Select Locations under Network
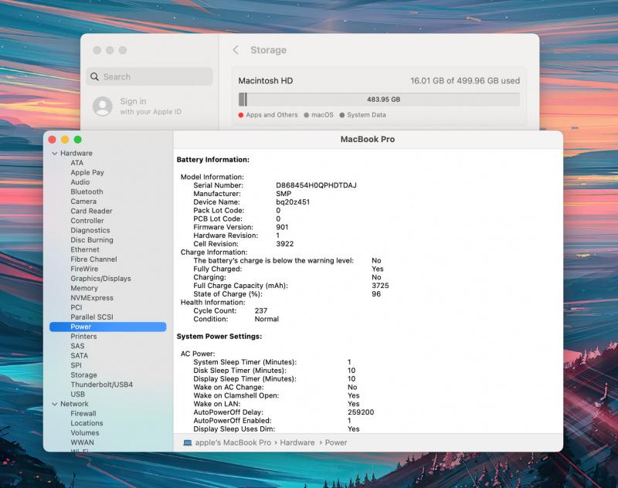618x488 pixels. [87, 423]
